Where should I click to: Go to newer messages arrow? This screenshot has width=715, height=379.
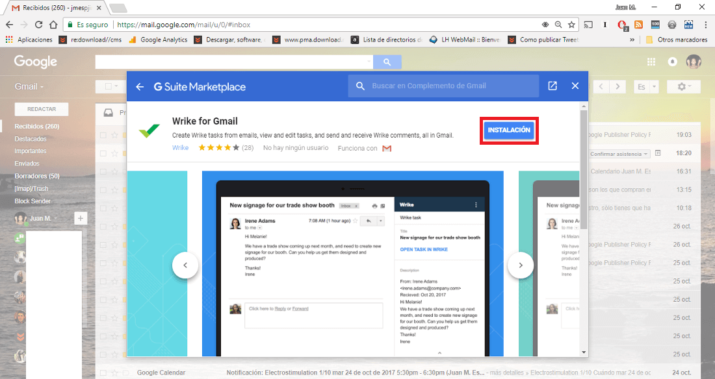[x=601, y=86]
